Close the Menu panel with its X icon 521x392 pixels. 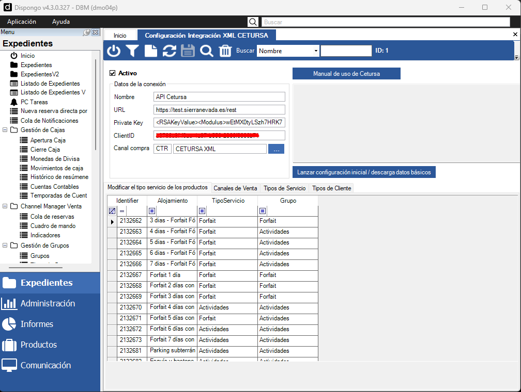tap(95, 32)
